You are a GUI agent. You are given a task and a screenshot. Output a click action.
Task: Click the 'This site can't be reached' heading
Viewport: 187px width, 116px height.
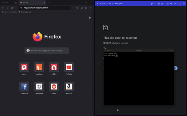click(x=120, y=38)
